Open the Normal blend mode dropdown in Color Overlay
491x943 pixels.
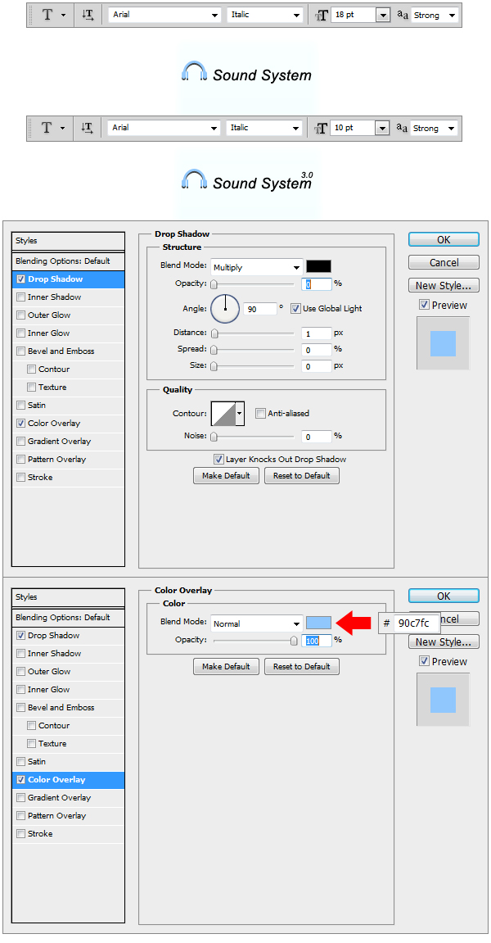[x=256, y=623]
